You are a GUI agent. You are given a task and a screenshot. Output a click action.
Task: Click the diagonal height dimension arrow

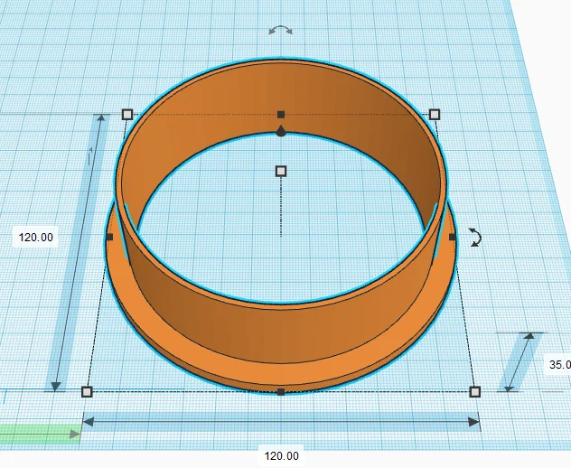click(x=520, y=362)
